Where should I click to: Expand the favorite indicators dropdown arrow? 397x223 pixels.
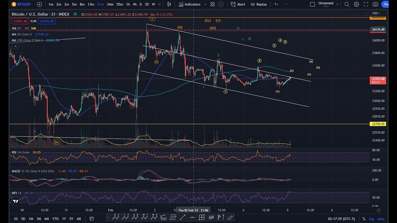pos(205,4)
